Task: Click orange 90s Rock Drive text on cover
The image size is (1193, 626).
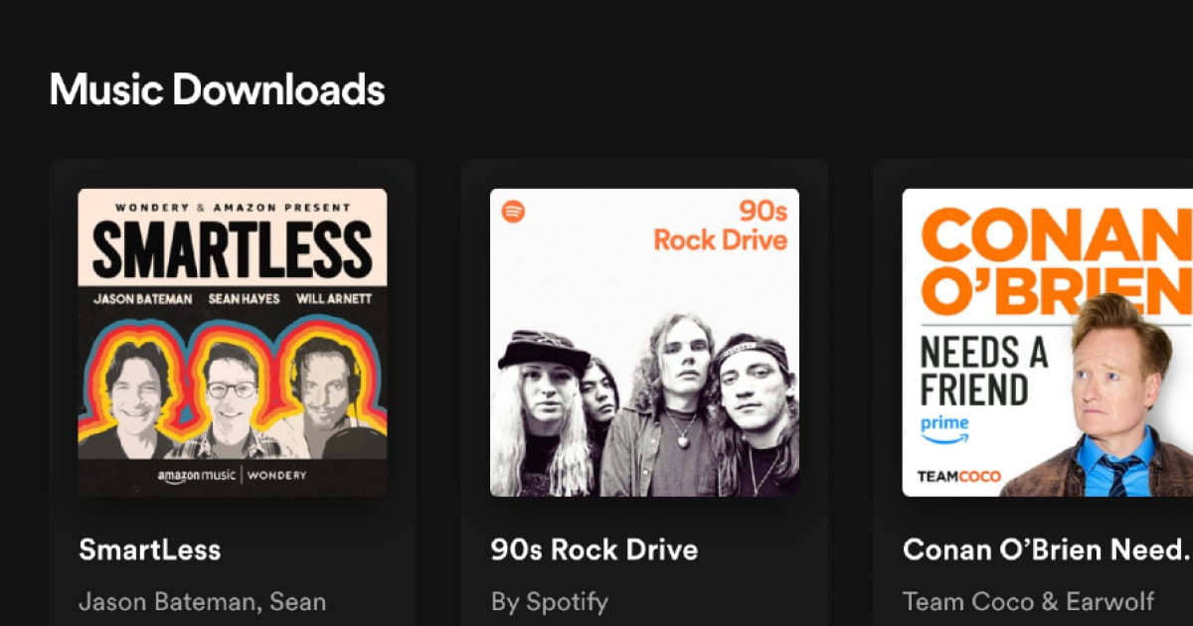Action: (720, 226)
